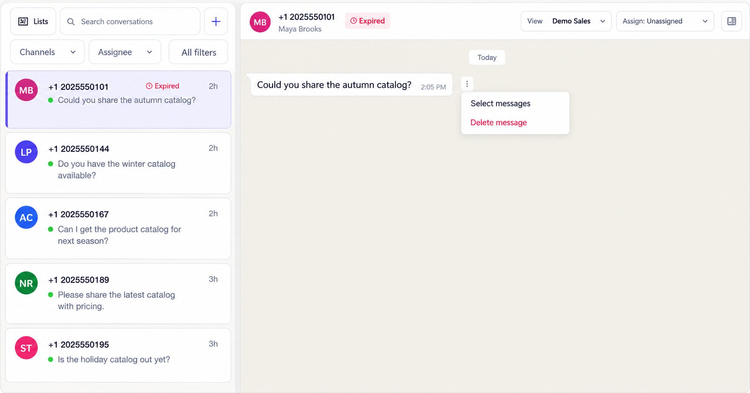Click the 2:05 PM message timestamp
The image size is (750, 393).
(x=433, y=87)
